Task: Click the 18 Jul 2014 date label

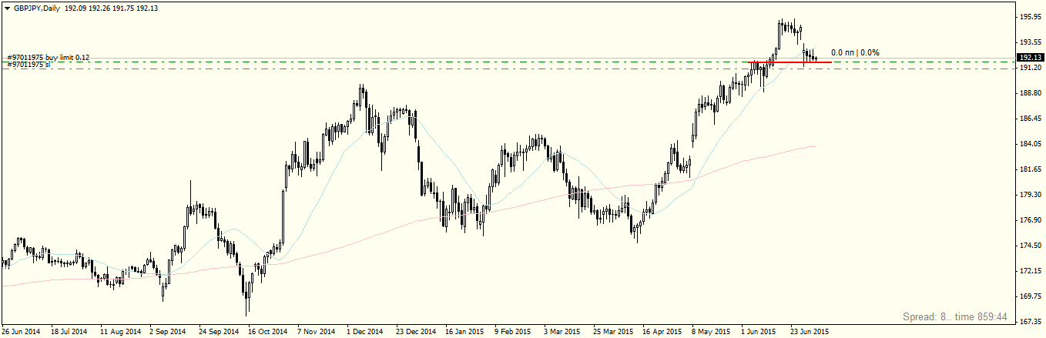Action: point(69,332)
